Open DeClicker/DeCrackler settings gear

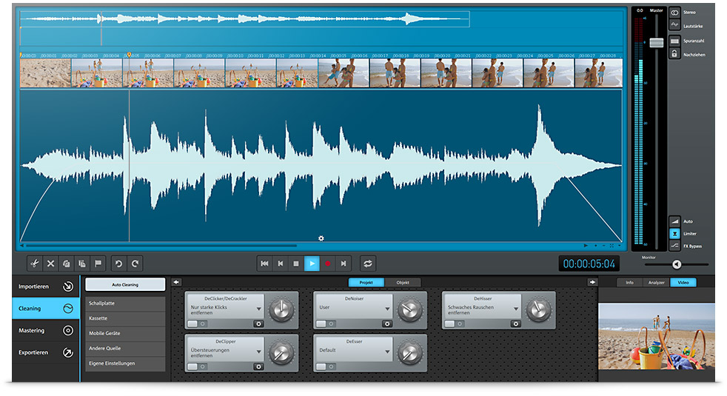258,323
